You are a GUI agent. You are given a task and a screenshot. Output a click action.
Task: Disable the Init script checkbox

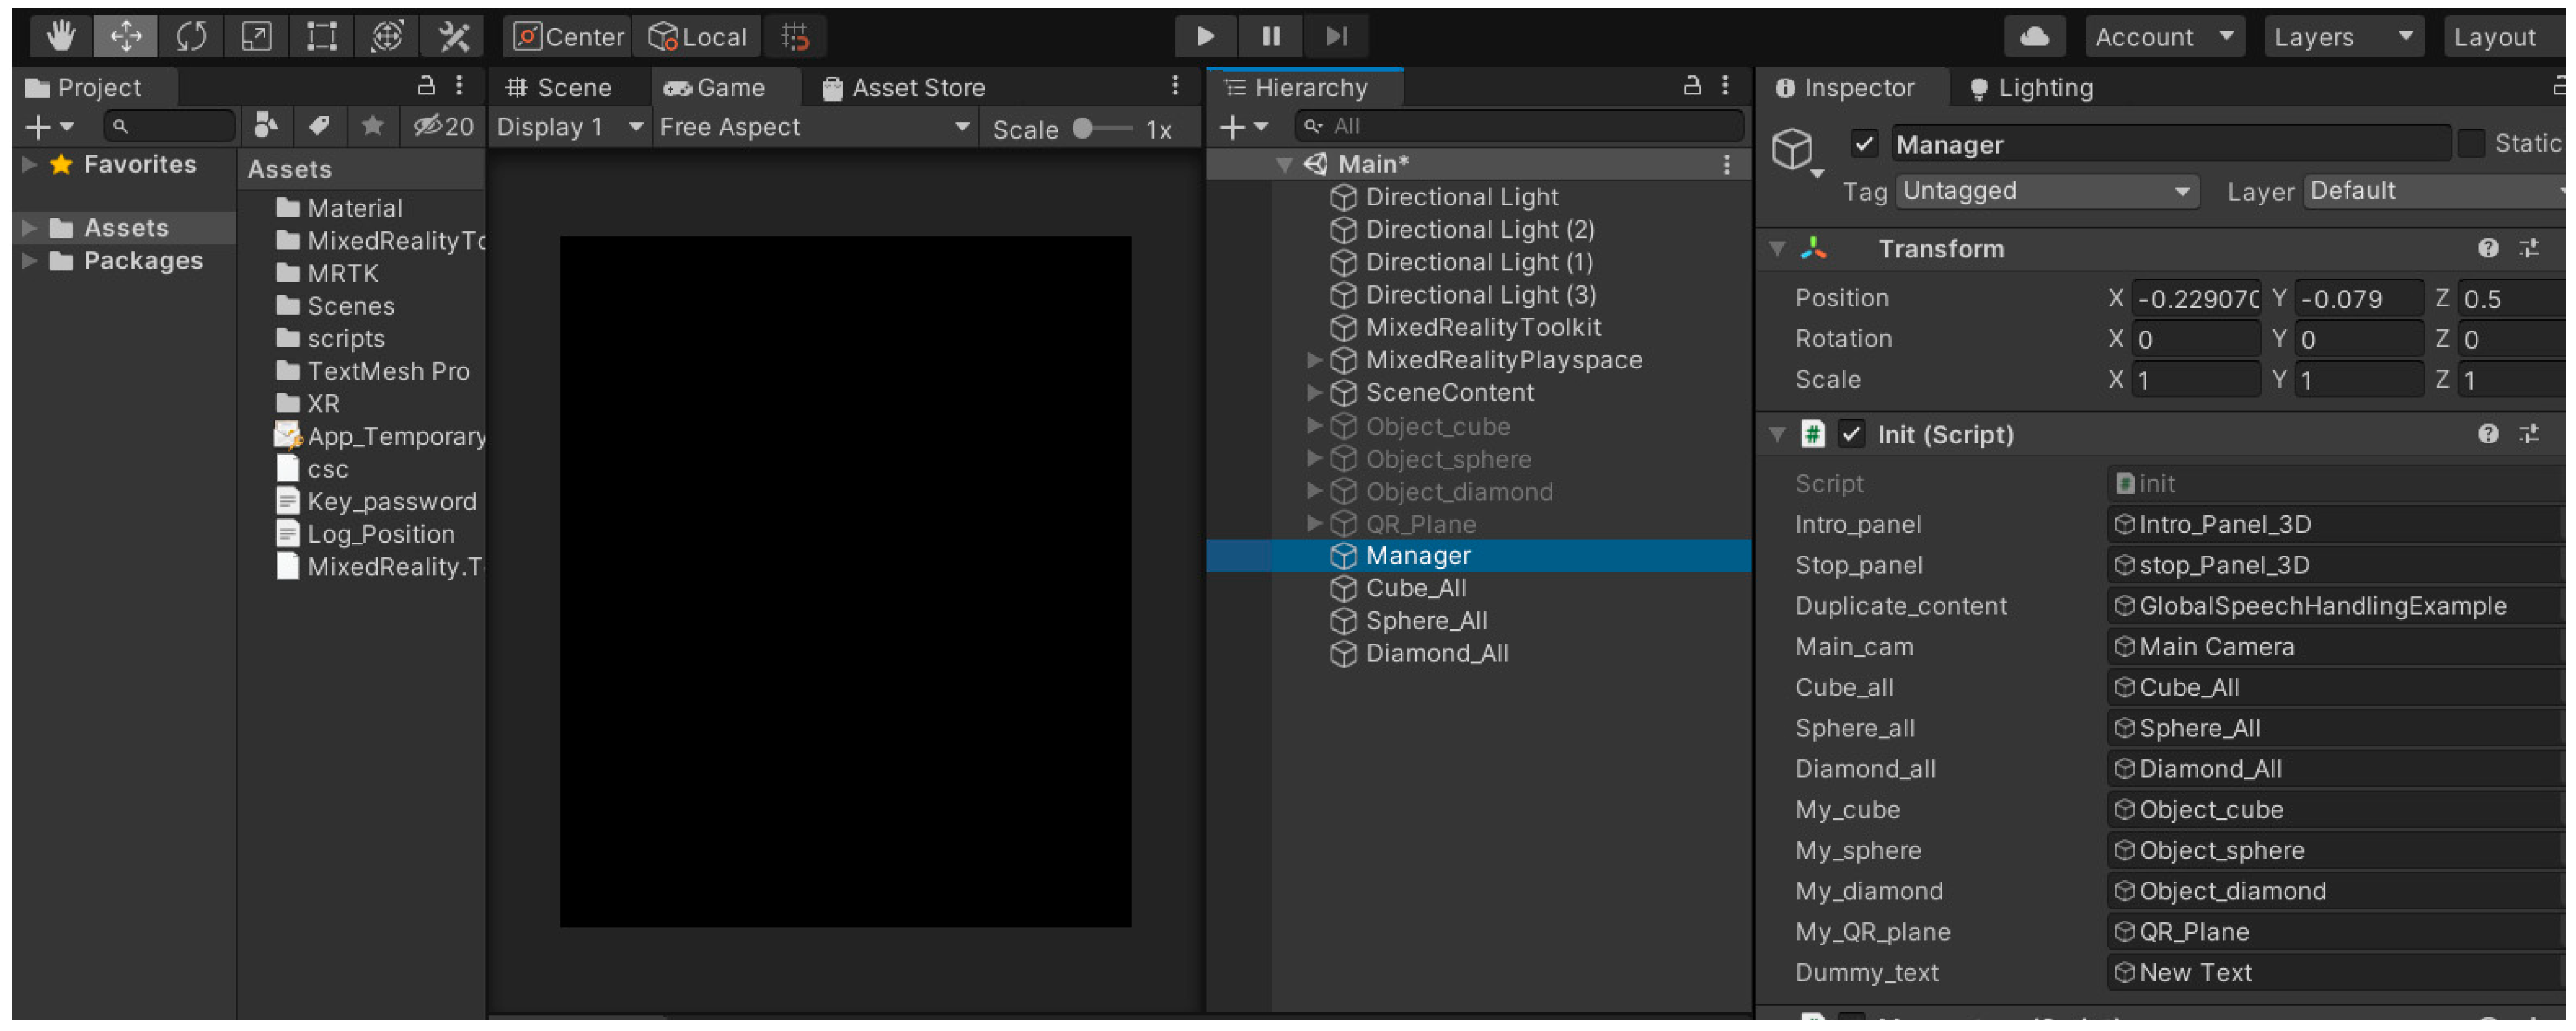pos(1851,435)
